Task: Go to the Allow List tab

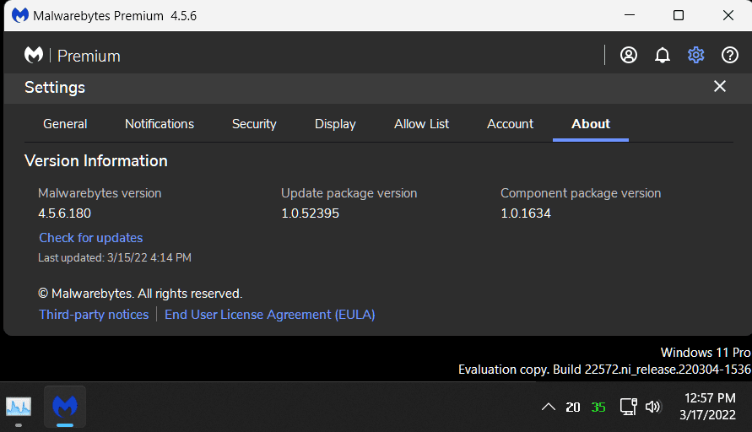Action: (421, 124)
